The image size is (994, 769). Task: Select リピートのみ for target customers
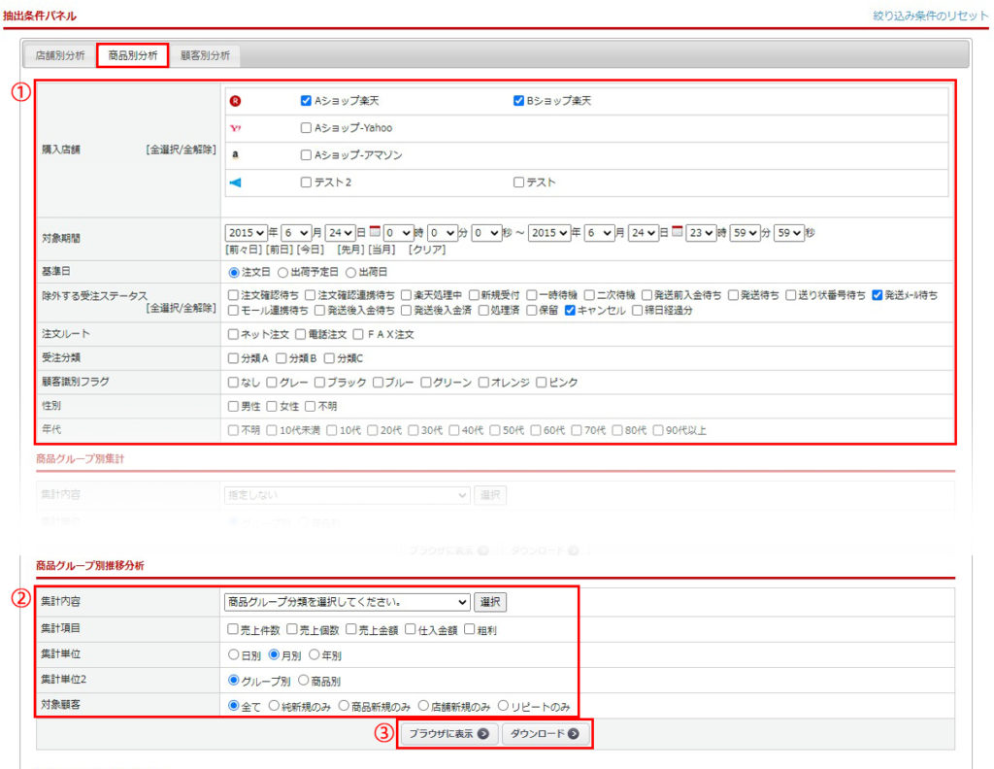pos(503,706)
